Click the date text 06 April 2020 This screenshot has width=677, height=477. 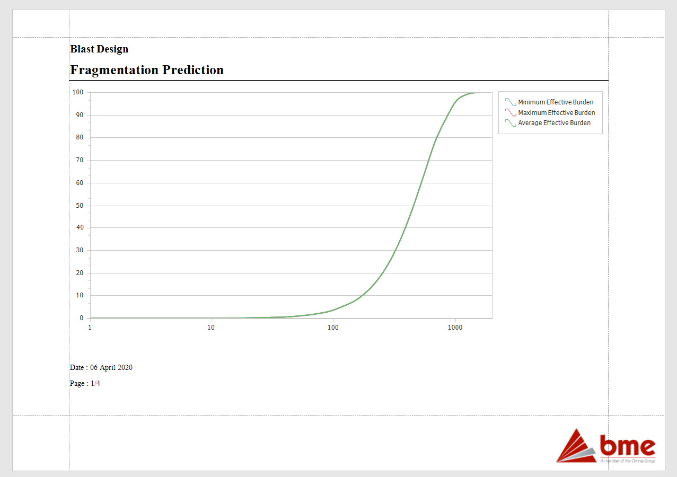coord(111,368)
